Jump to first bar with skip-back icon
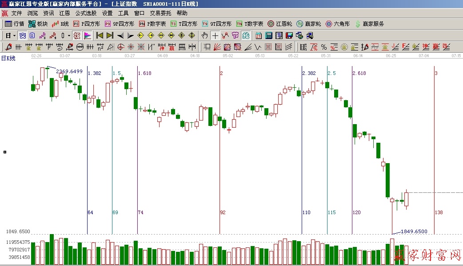 (100, 35)
